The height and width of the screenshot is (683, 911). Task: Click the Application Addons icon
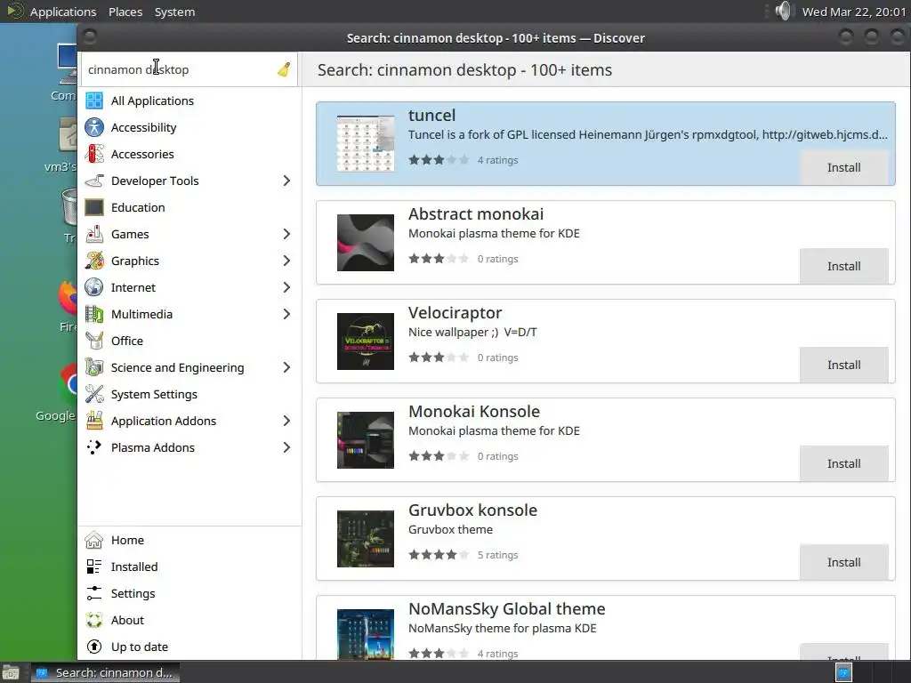[x=94, y=421]
